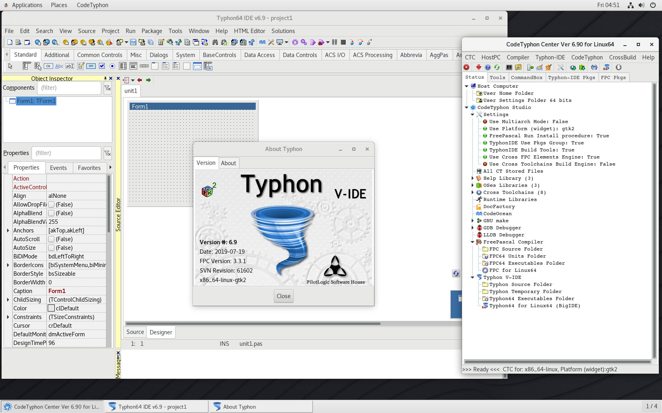Toggle the AutoScroll property checkbox
This screenshot has height=413, width=662.
(x=51, y=239)
